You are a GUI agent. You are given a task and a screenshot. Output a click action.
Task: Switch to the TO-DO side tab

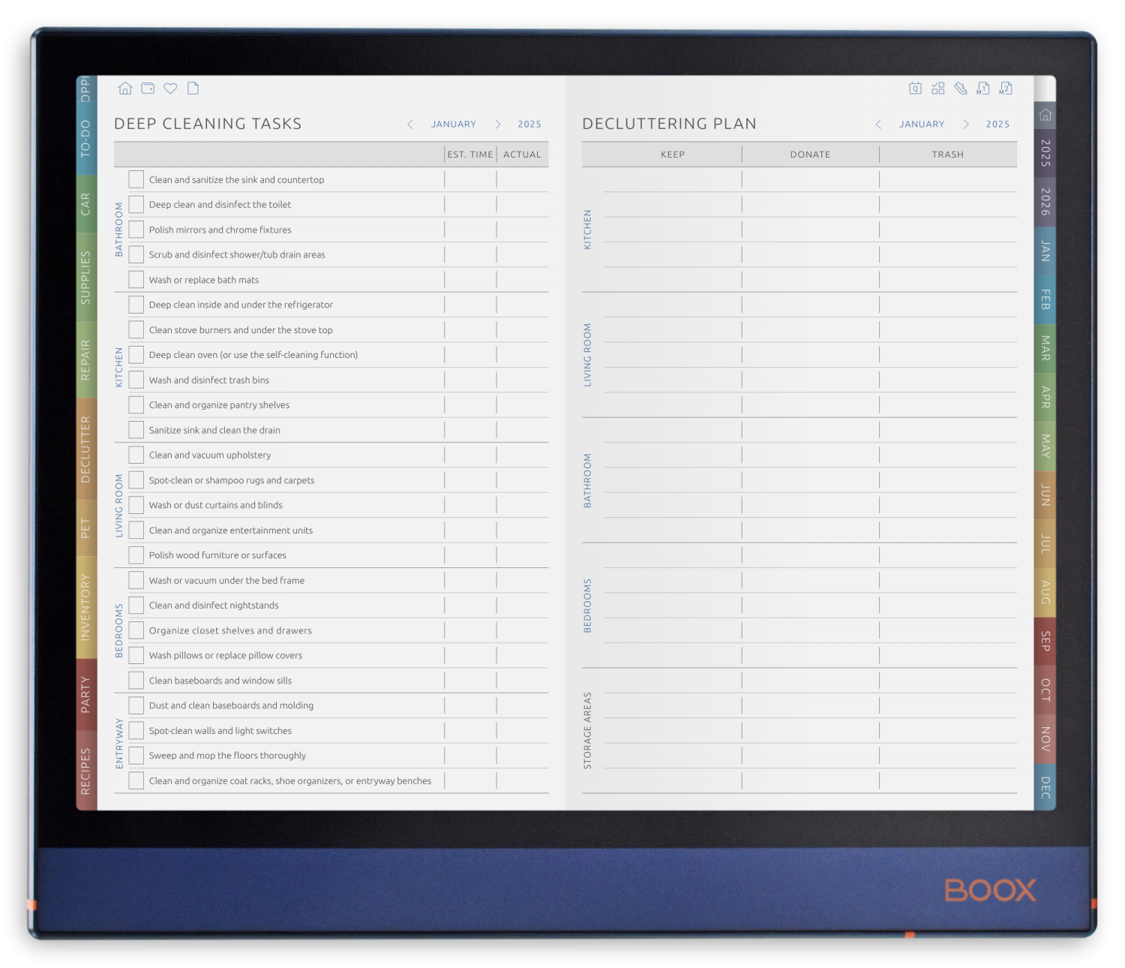coord(85,138)
